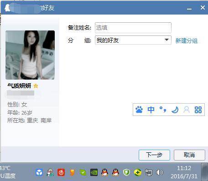Click the 年龄: 26岁 text

pos(20,113)
